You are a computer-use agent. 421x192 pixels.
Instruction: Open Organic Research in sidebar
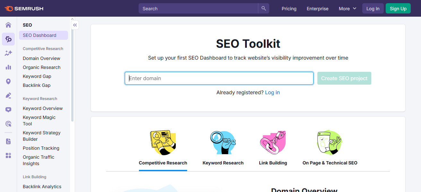42,67
